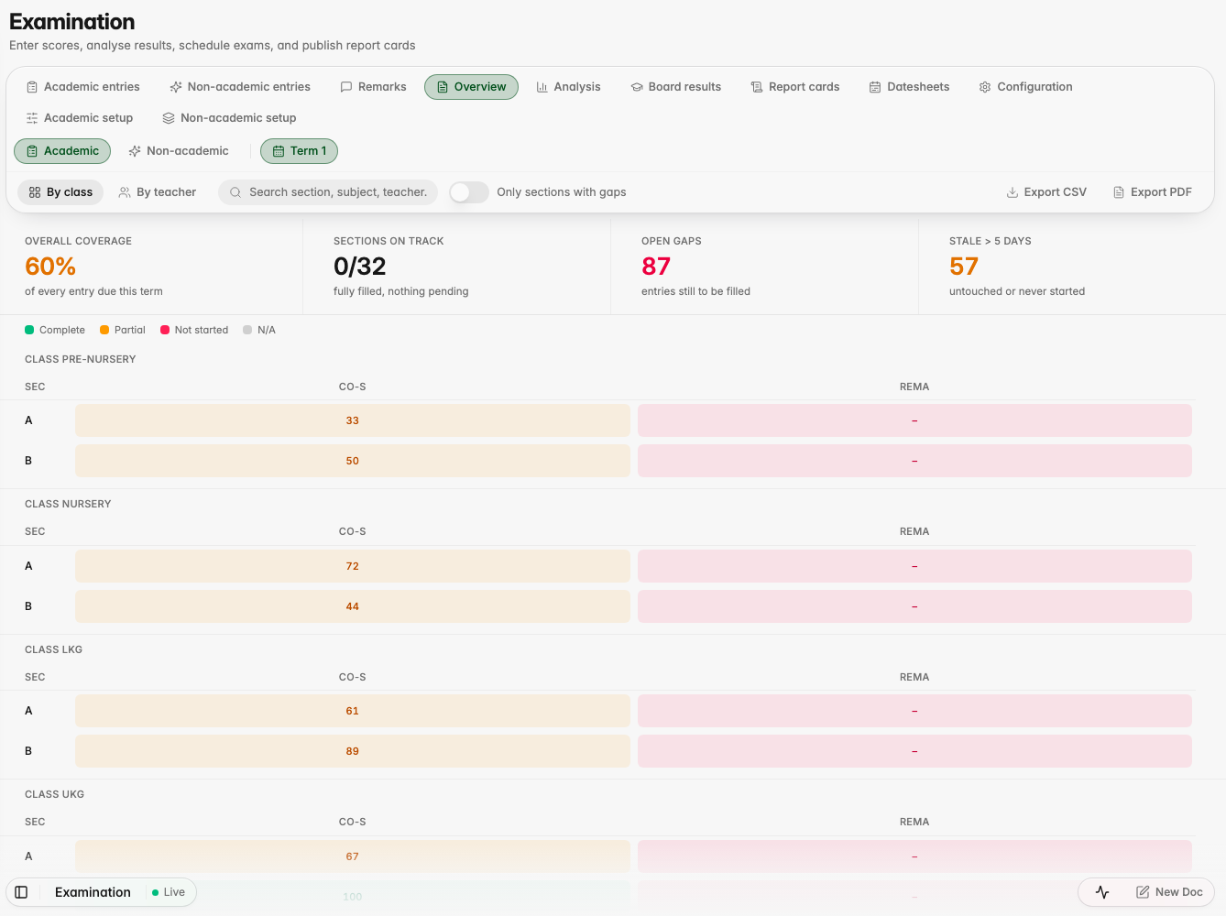Click the orange Partial legend dot
The height and width of the screenshot is (916, 1226).
coord(104,330)
